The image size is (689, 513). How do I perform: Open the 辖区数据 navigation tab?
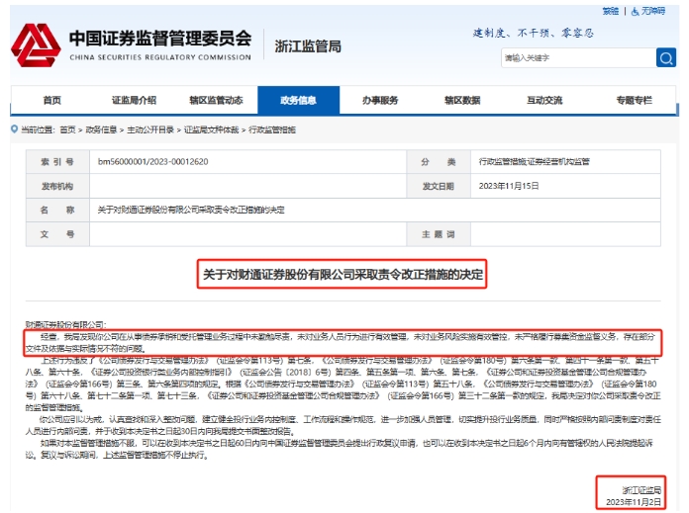462,100
